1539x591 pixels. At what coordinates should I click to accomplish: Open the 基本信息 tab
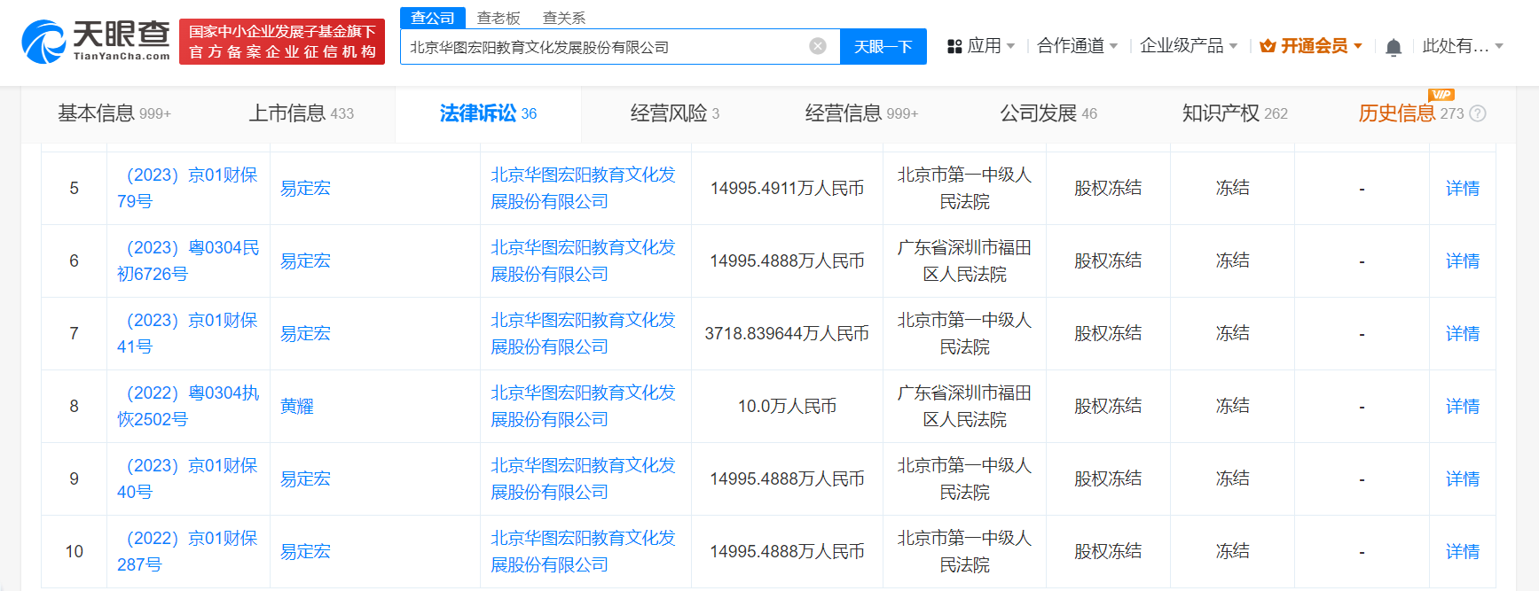click(x=114, y=113)
